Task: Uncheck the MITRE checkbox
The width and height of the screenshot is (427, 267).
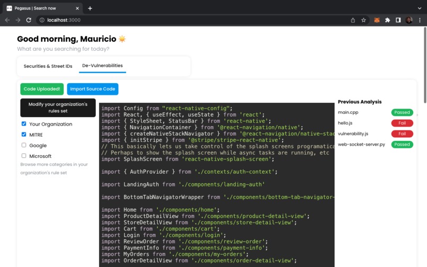Action: click(x=24, y=135)
